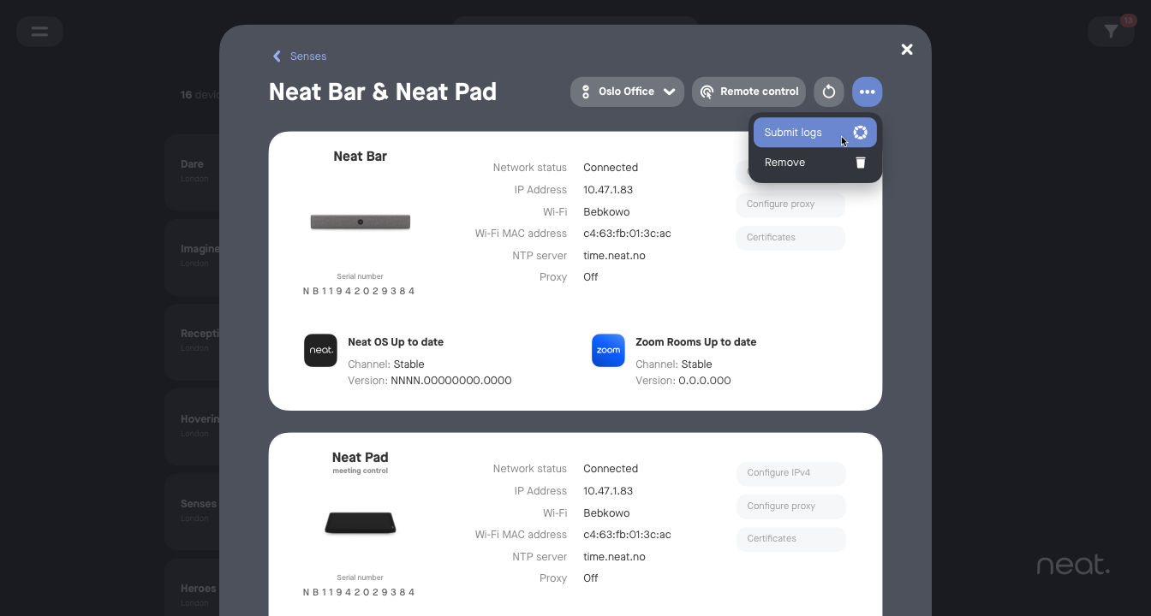Select the Heroes room in the sidebar
1151x616 pixels.
pyautogui.click(x=198, y=589)
